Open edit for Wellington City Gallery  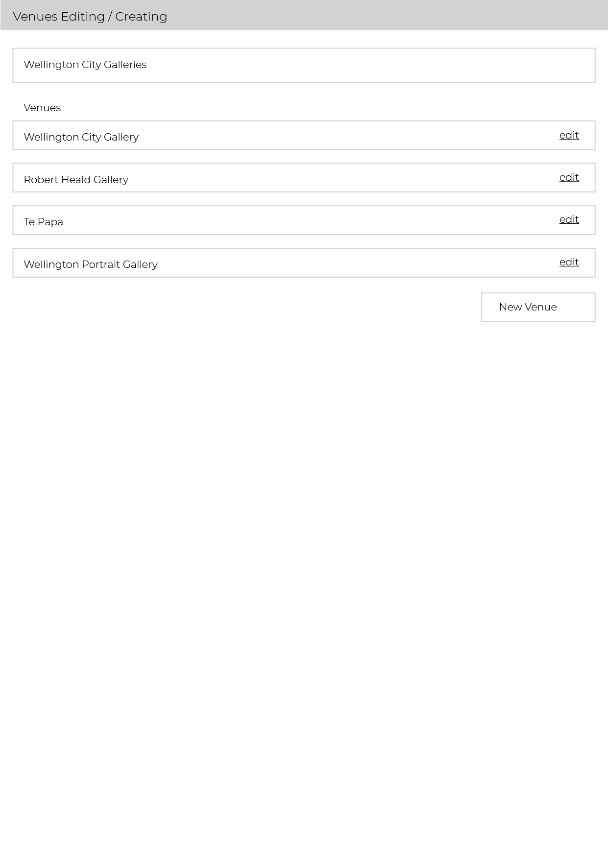tap(569, 135)
